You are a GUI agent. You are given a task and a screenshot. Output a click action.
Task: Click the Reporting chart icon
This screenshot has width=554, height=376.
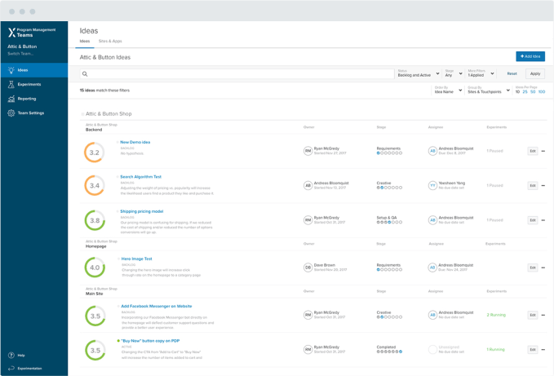[x=11, y=99]
